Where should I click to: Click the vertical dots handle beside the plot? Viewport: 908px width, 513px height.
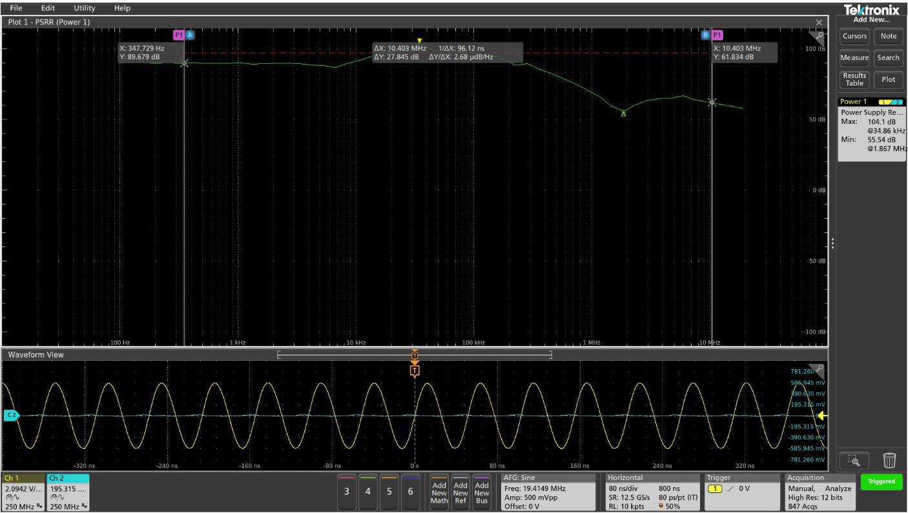pyautogui.click(x=834, y=244)
